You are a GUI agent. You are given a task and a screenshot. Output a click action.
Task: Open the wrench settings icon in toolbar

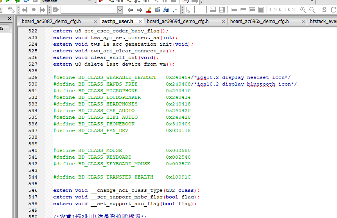tap(11, 10)
